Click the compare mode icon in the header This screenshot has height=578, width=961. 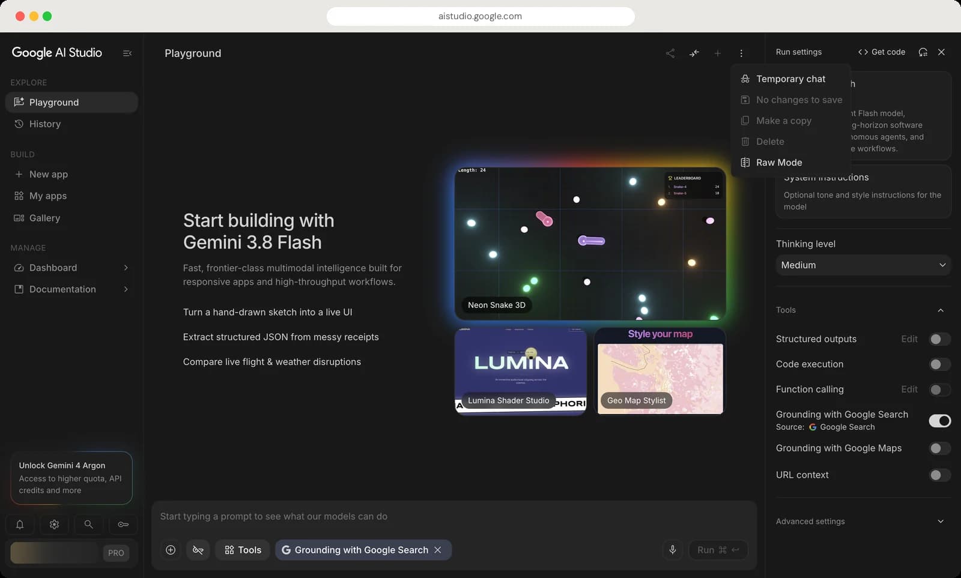[x=694, y=53]
